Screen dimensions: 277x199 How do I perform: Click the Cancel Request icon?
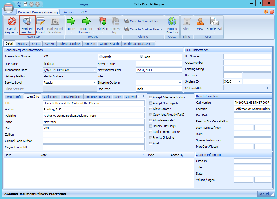[11, 25]
